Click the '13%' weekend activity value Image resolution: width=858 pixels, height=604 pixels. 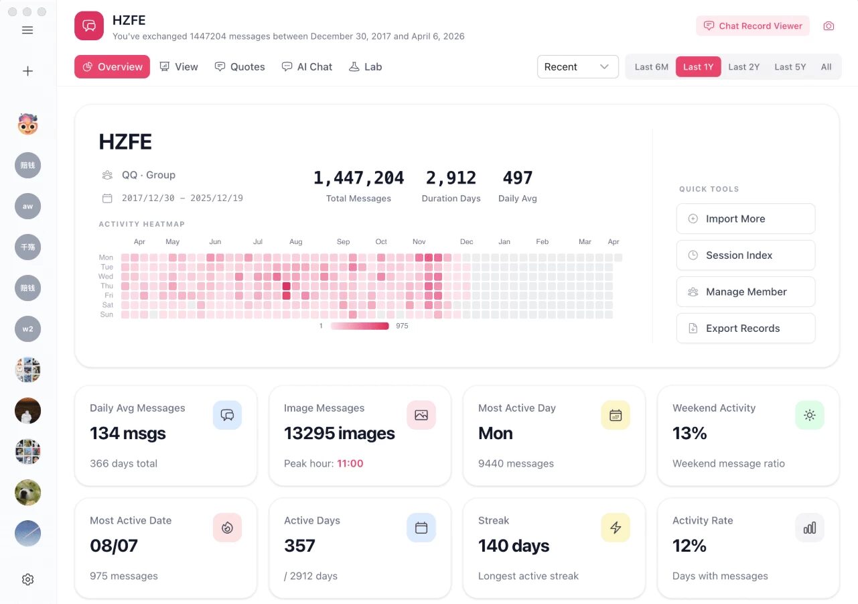[x=690, y=434]
